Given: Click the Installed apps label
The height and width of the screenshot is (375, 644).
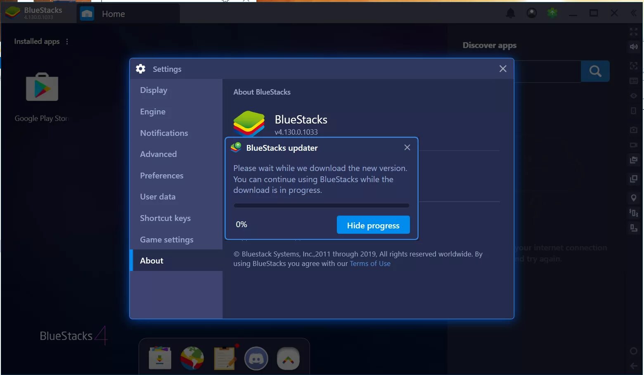Looking at the screenshot, I should pos(37,41).
